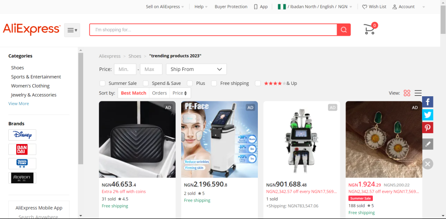Viewport: 446px width, 219px height.
Task: Go to Shoes breadcrumb link
Action: click(135, 56)
